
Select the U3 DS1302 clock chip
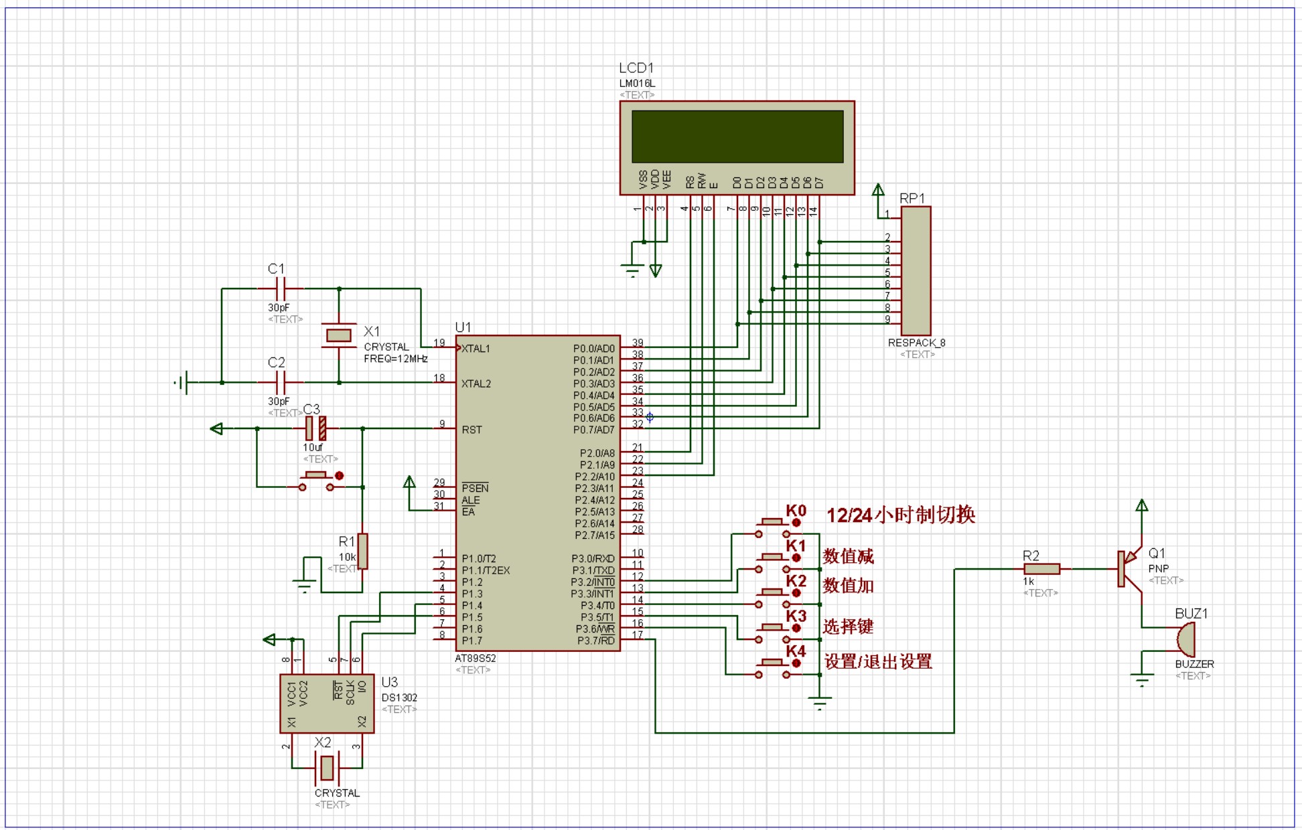(327, 703)
